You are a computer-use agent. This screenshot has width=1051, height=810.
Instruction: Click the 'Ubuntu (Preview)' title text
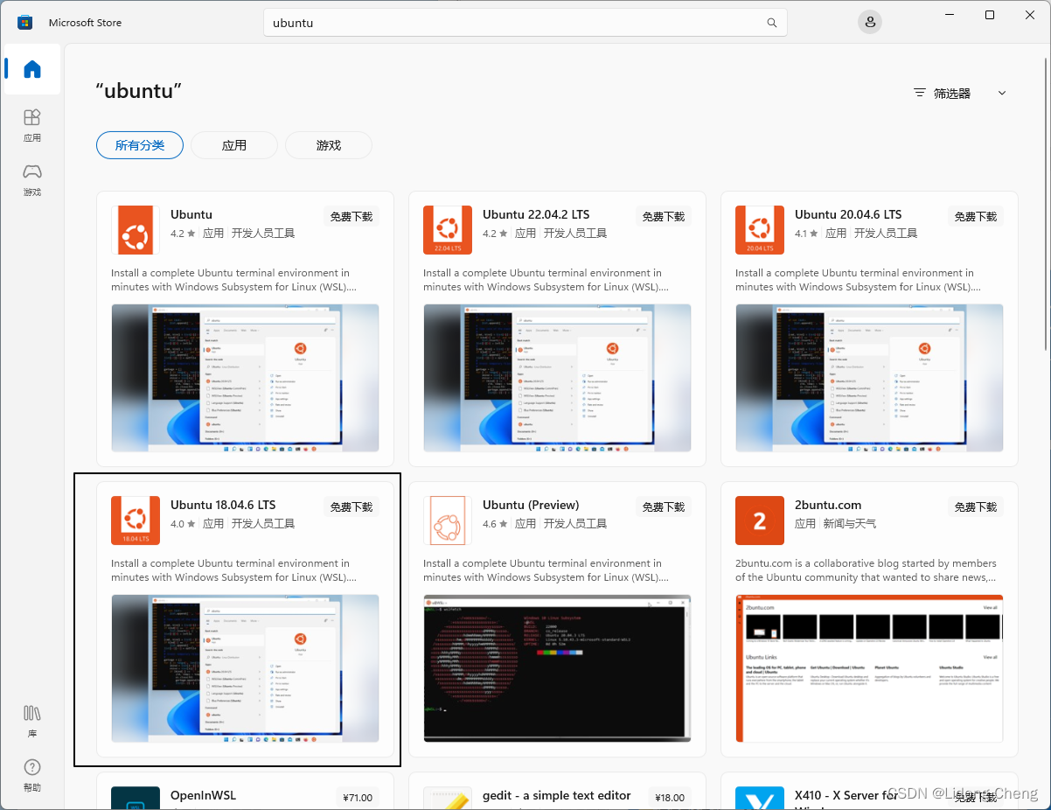(x=531, y=505)
